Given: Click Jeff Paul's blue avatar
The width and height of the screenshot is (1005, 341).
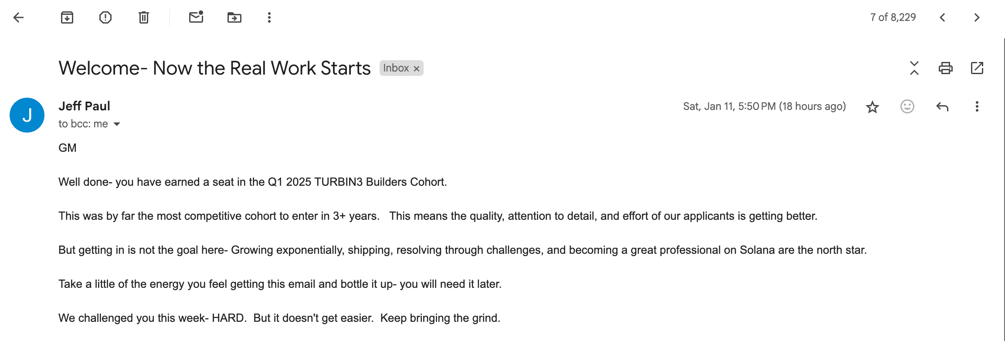Looking at the screenshot, I should pyautogui.click(x=27, y=115).
